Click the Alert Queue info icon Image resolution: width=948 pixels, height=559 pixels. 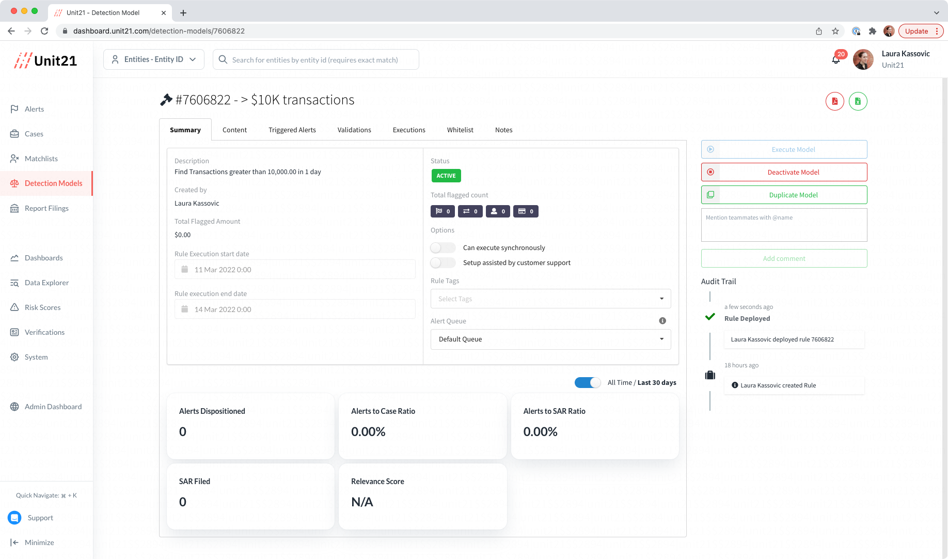(662, 321)
